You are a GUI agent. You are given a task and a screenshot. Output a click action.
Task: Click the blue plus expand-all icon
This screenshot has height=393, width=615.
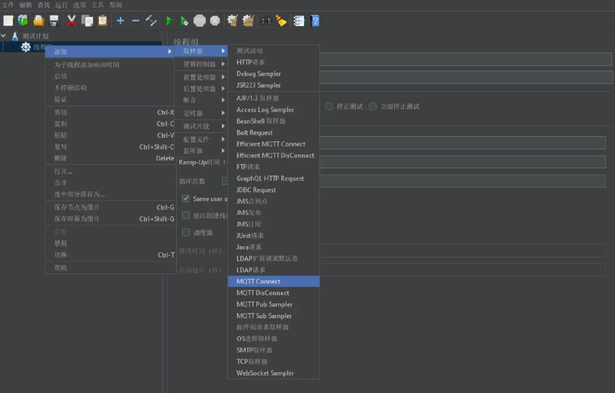click(x=121, y=21)
